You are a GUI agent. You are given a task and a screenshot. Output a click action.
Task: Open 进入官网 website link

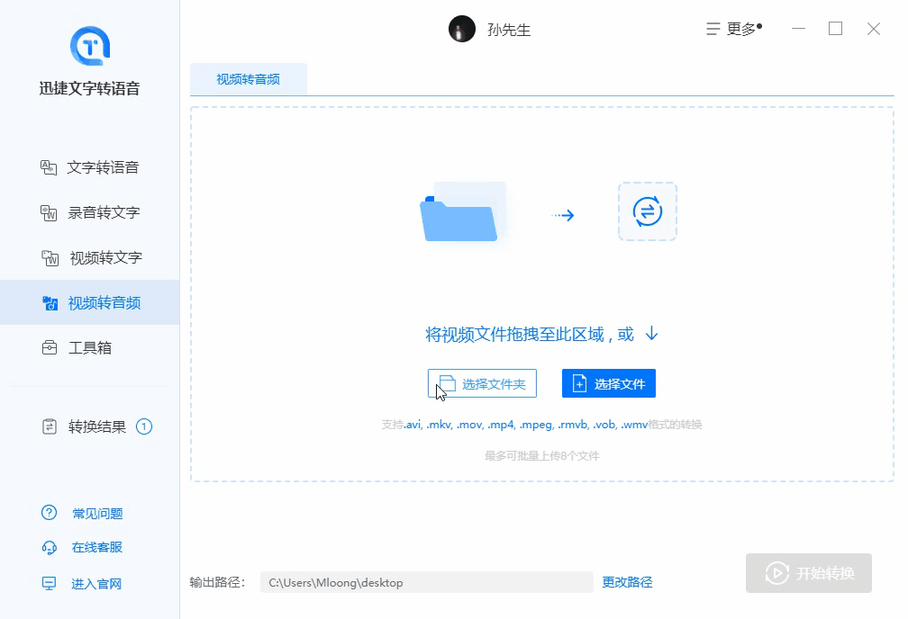96,584
